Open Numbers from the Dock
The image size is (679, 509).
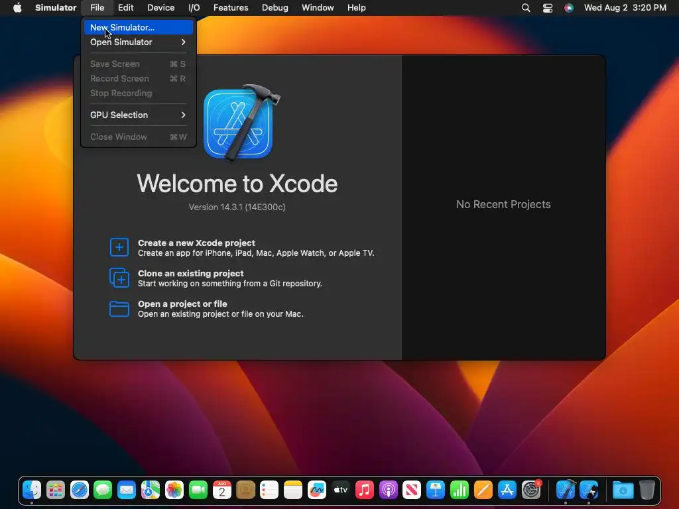click(x=459, y=490)
